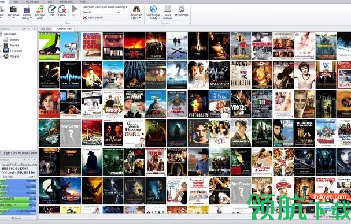Click the Add Movie clapperboard icon
Image resolution: width=351 pixels, height=224 pixels.
(13, 9)
